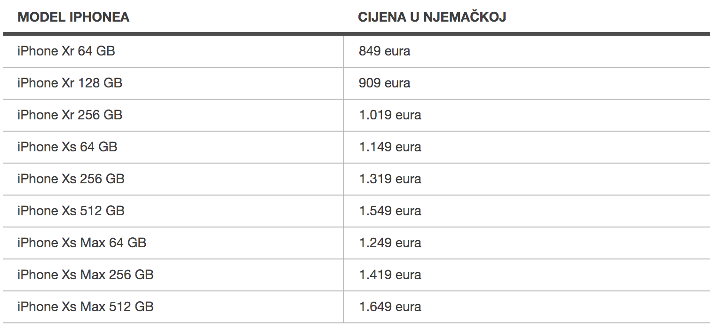Select the iPhone Xs Max 256 GB model

click(86, 274)
